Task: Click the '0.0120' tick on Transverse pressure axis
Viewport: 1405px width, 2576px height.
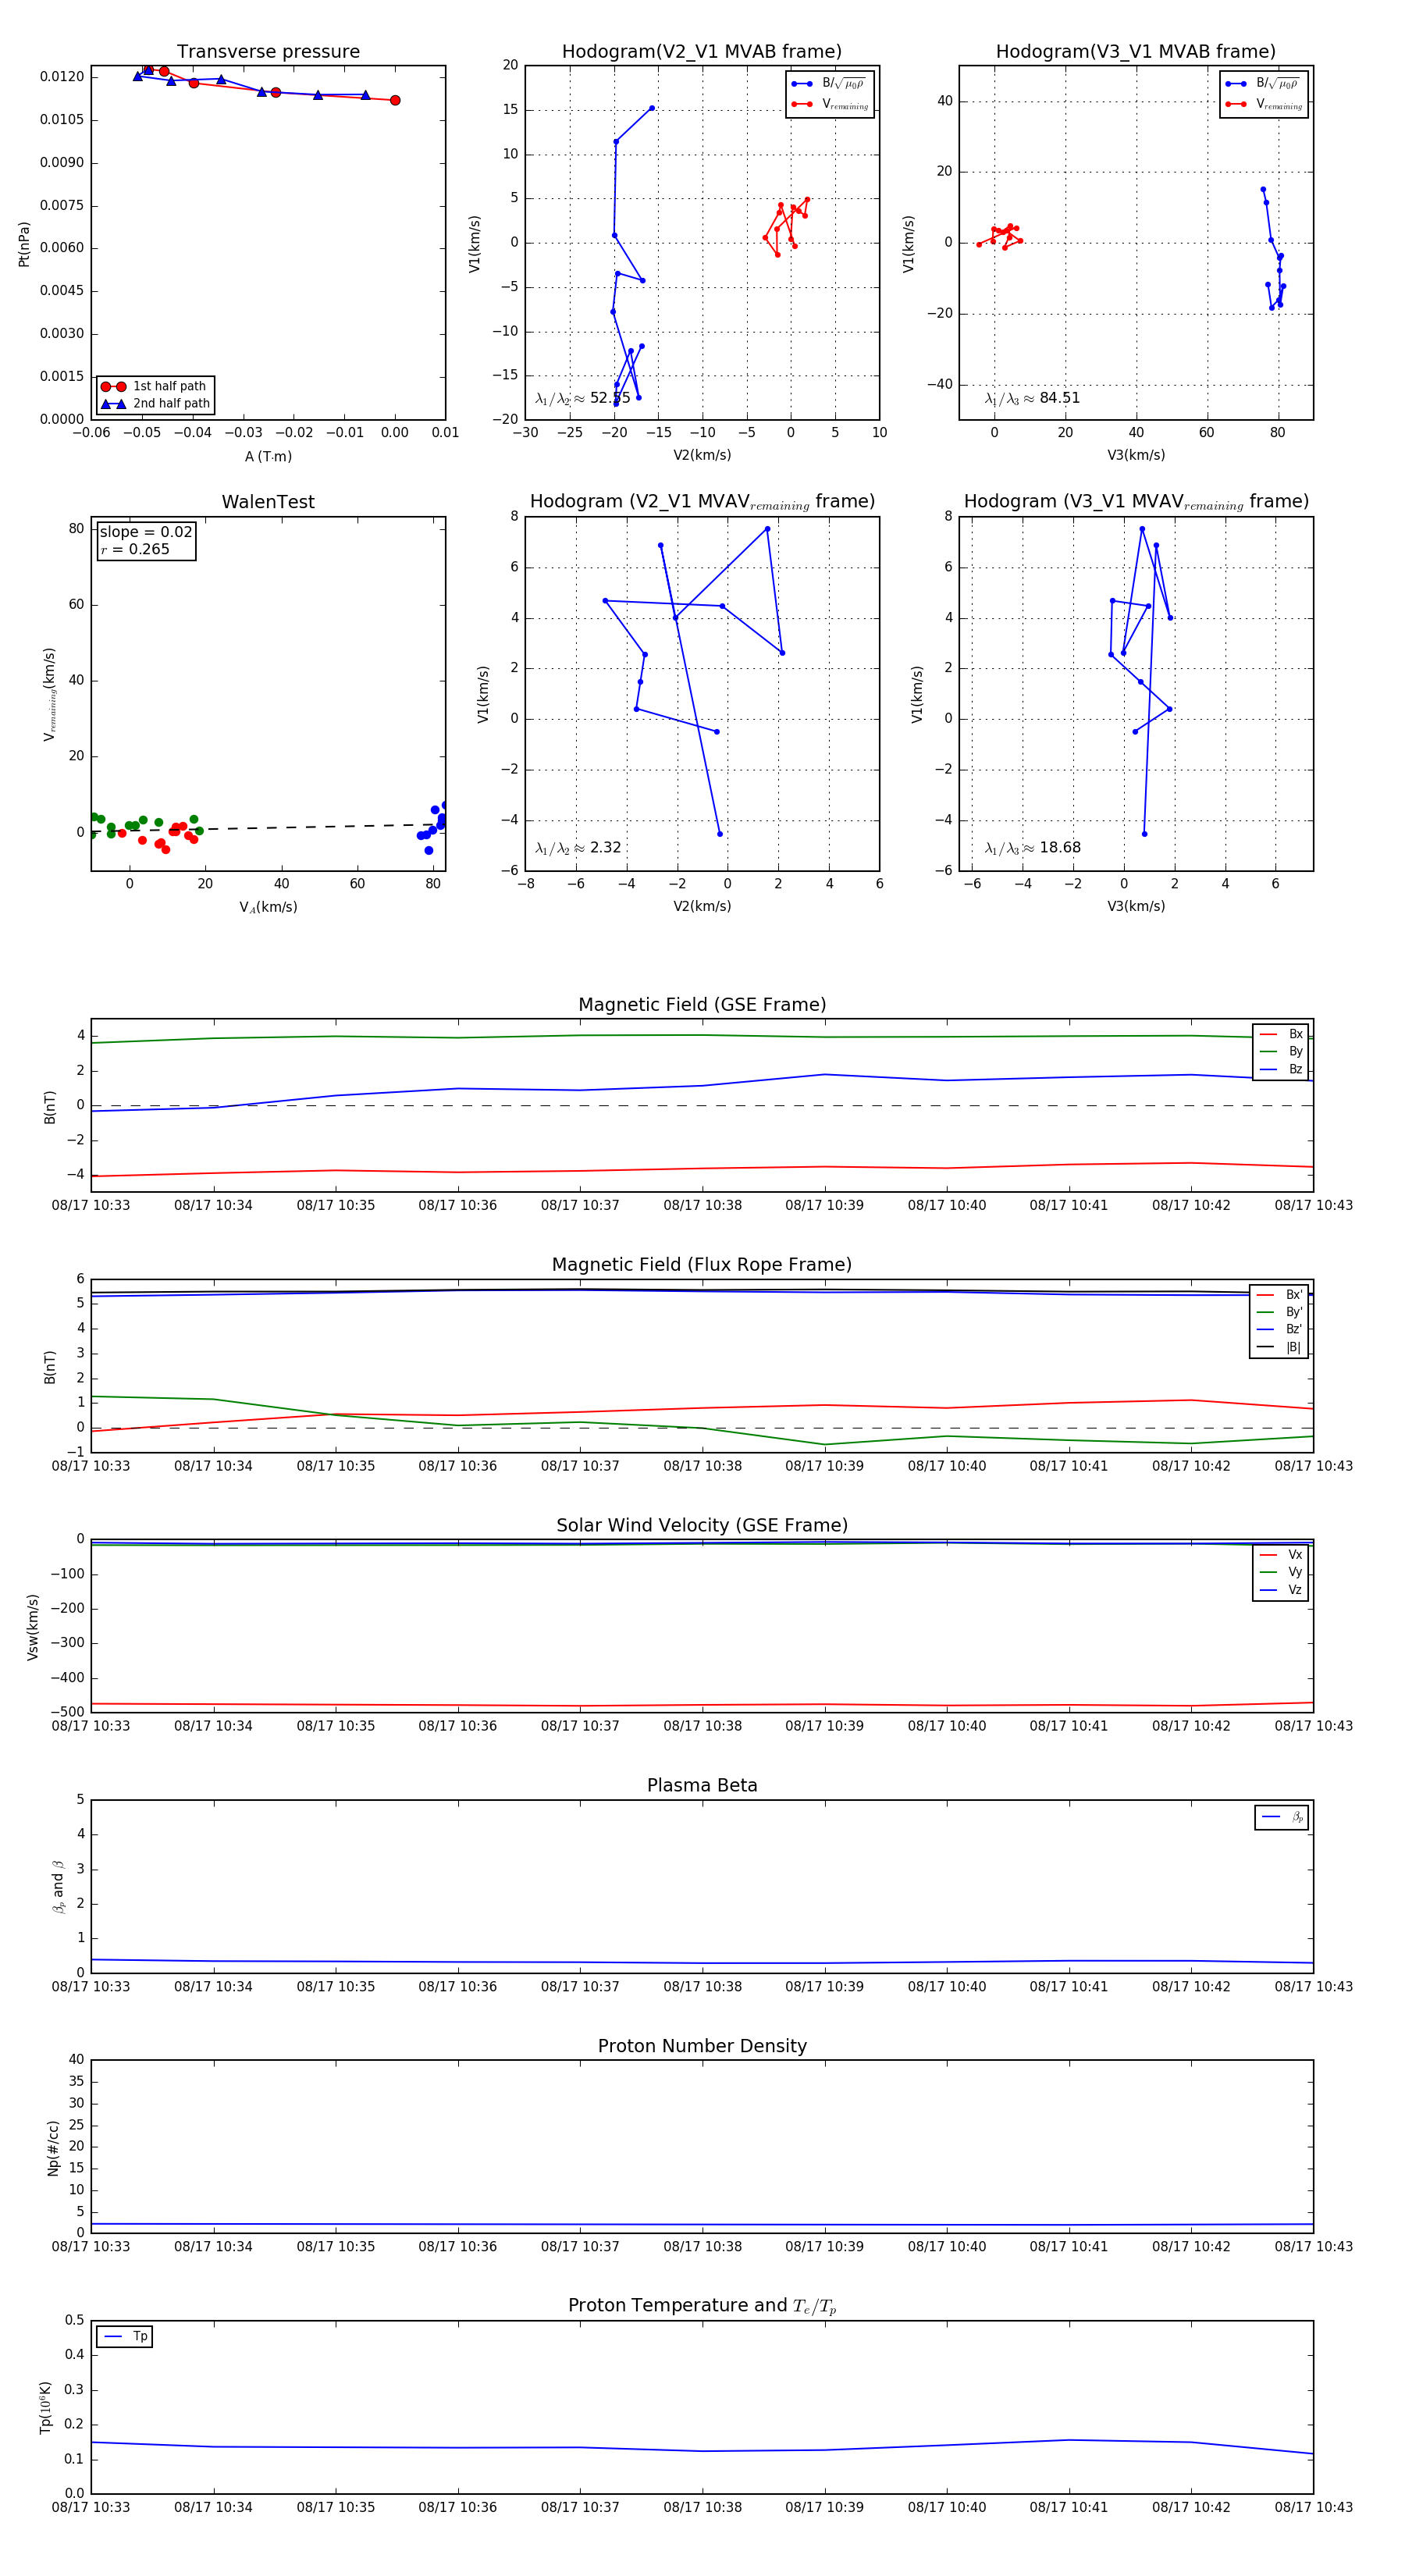Action: [x=62, y=77]
